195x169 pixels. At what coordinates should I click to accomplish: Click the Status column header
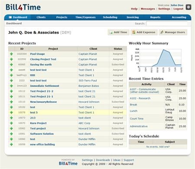pyautogui.click(x=118, y=49)
